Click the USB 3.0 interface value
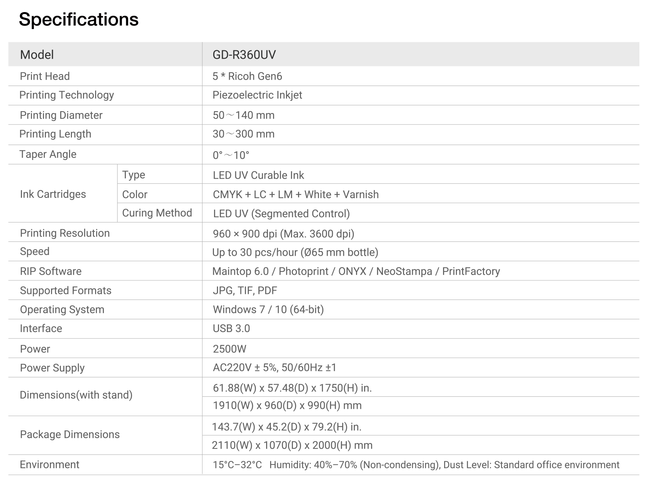 coord(231,328)
